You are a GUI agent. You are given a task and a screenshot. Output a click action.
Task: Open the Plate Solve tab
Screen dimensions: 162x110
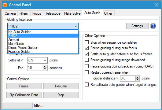pos(72,13)
